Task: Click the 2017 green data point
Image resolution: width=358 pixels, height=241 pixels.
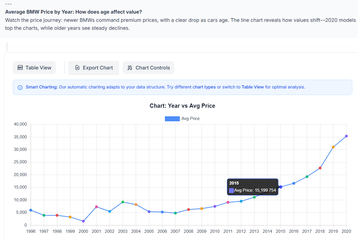Action: click(307, 177)
